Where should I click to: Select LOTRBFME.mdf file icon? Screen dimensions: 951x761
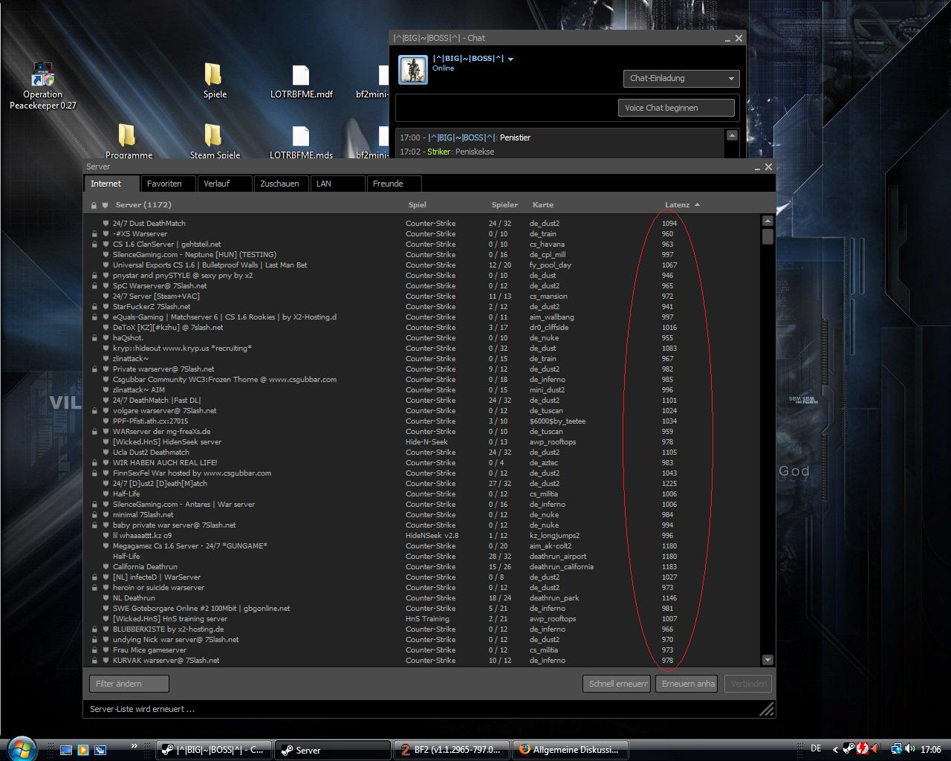tap(301, 81)
